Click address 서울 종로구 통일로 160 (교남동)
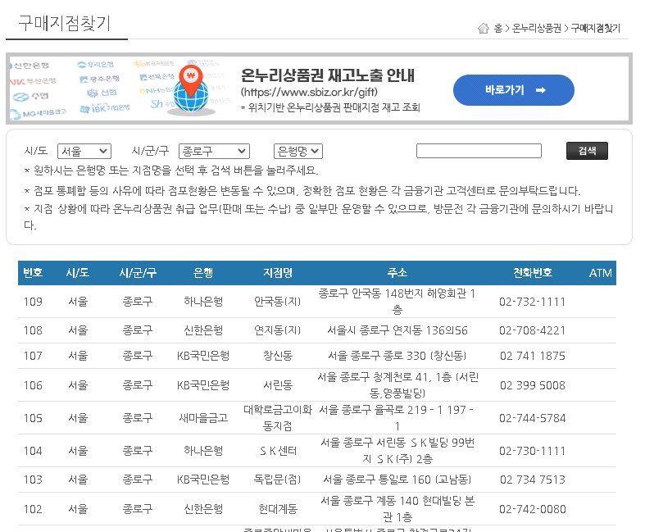The image size is (645, 532). click(x=397, y=480)
